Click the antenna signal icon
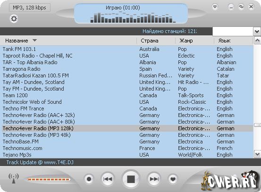261x192 pixels. click(14, 178)
